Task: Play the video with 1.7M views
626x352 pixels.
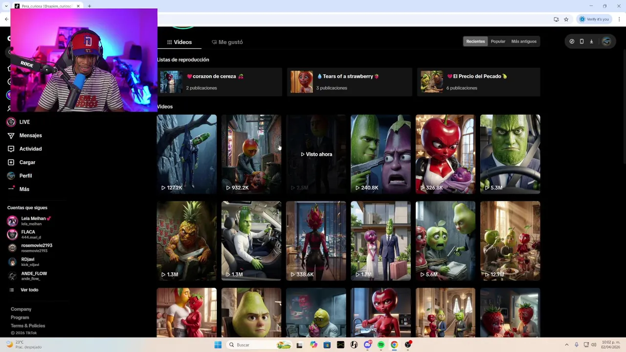Action: tap(380, 241)
